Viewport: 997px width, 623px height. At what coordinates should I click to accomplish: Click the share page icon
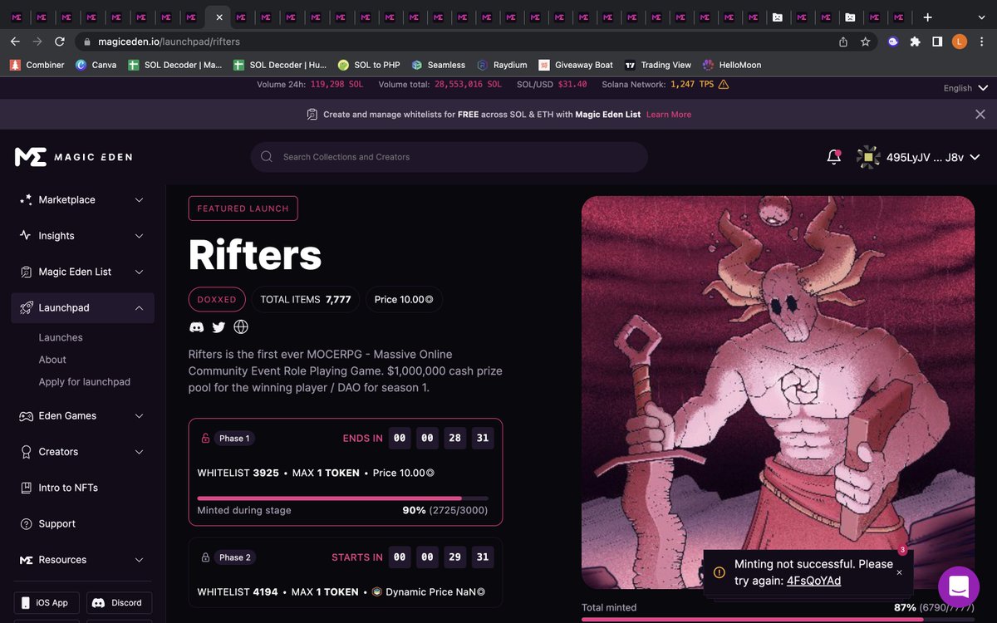pyautogui.click(x=843, y=42)
